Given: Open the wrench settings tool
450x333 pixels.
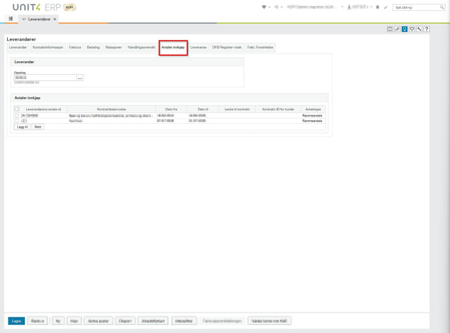Looking at the screenshot, I should coord(419,29).
